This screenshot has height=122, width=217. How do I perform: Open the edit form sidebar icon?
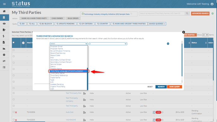[x=4, y=30]
